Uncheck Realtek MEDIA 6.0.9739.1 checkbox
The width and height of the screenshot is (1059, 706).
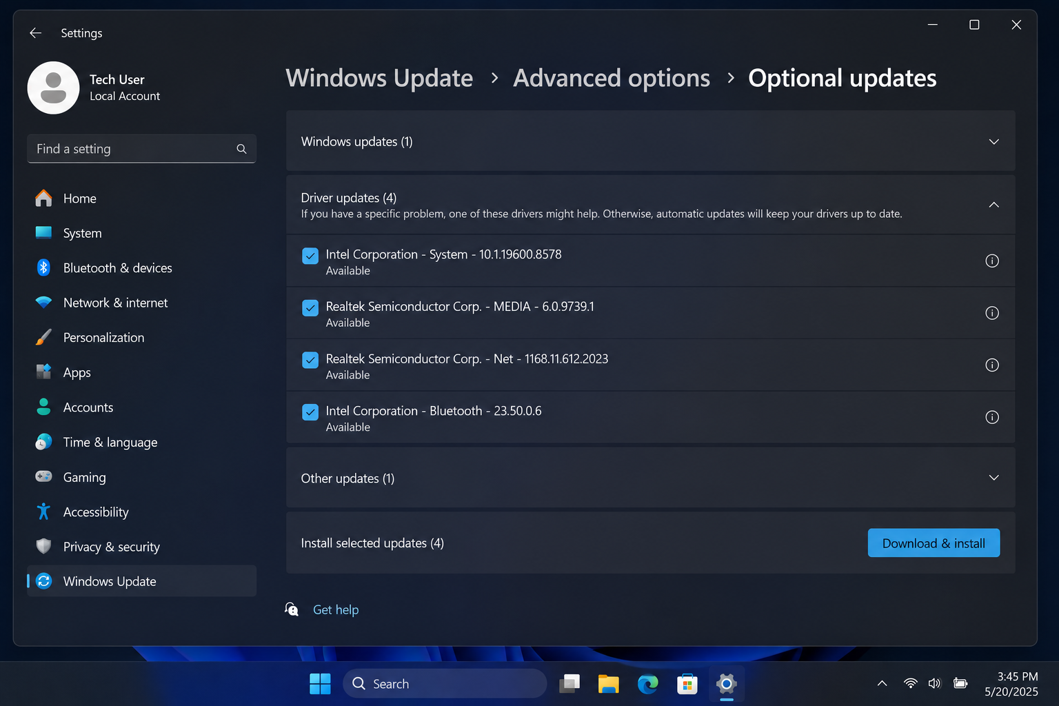point(310,308)
